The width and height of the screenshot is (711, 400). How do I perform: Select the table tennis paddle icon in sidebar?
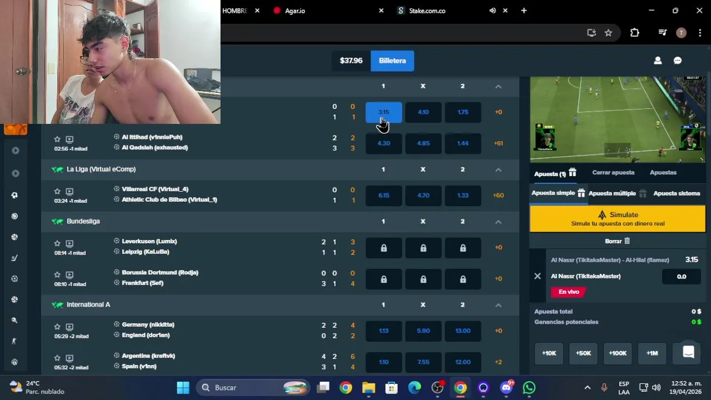[x=14, y=320]
